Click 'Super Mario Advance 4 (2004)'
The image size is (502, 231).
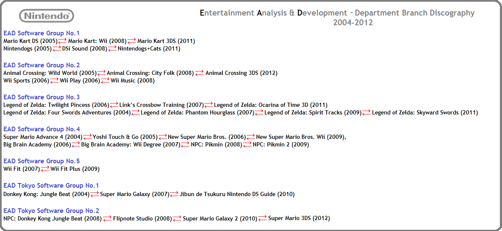pyautogui.click(x=43, y=137)
